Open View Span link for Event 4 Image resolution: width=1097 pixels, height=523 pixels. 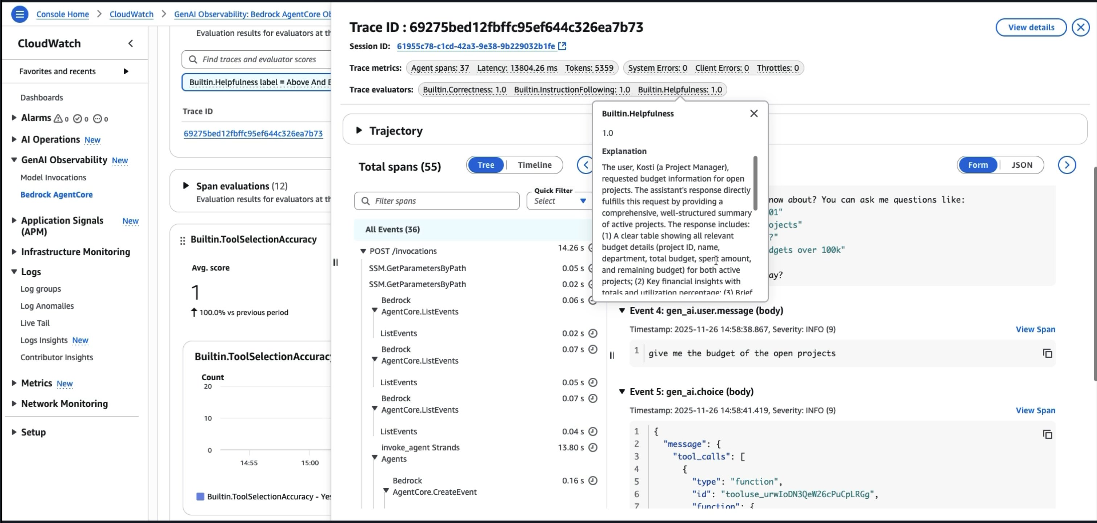tap(1035, 329)
